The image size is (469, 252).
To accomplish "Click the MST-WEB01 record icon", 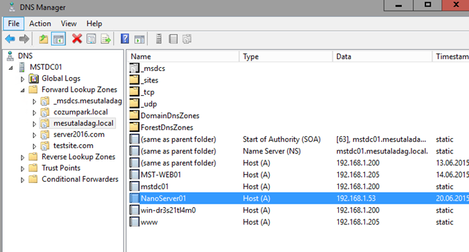I will tap(134, 174).
